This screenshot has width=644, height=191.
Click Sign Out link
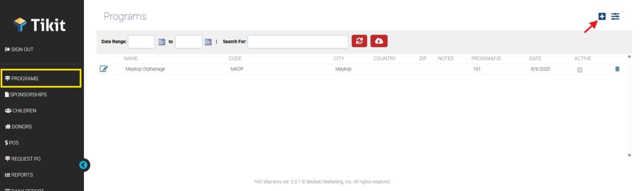[19, 49]
